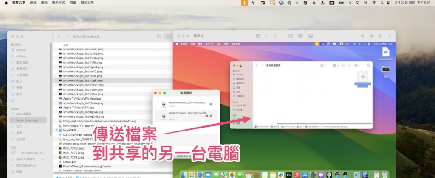
Task: Open the 連線 menu in the menu bar
Action: (33, 3)
